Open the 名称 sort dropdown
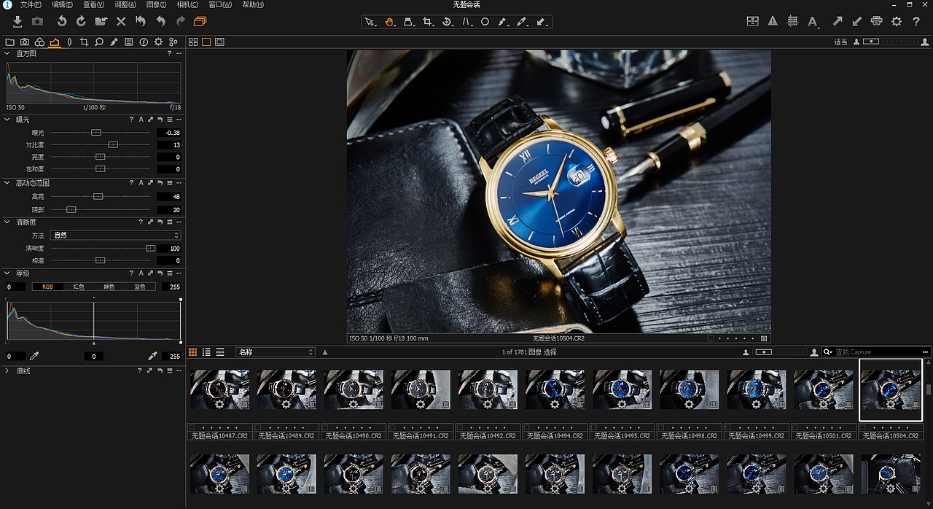 point(275,352)
